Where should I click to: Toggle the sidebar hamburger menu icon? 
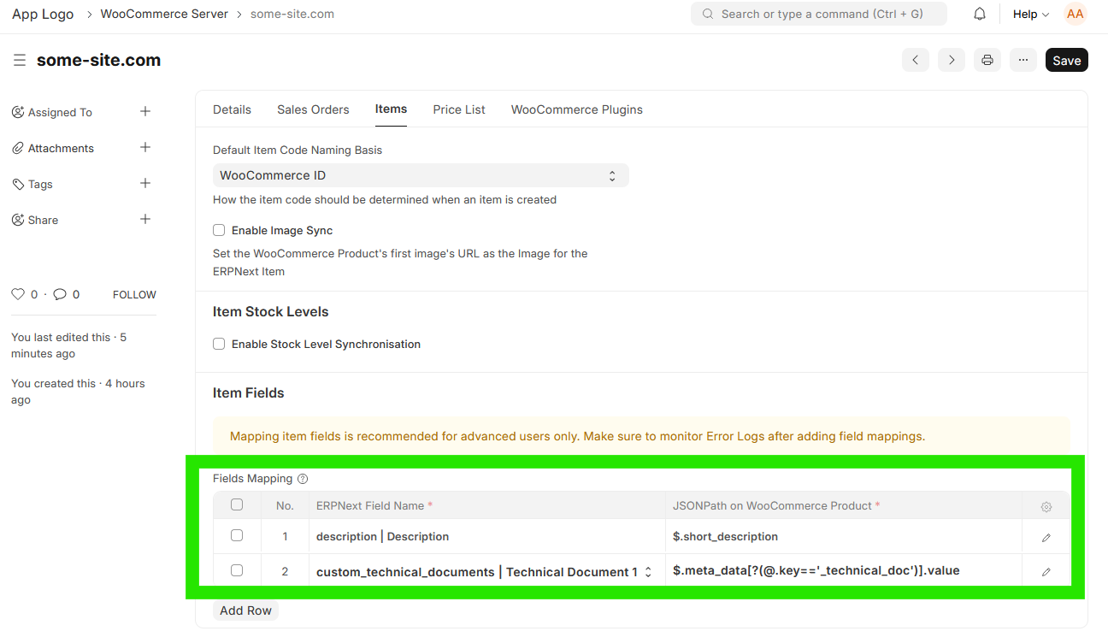19,60
